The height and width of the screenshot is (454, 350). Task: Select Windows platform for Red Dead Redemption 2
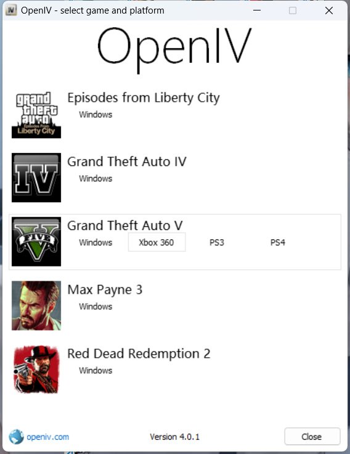point(96,370)
